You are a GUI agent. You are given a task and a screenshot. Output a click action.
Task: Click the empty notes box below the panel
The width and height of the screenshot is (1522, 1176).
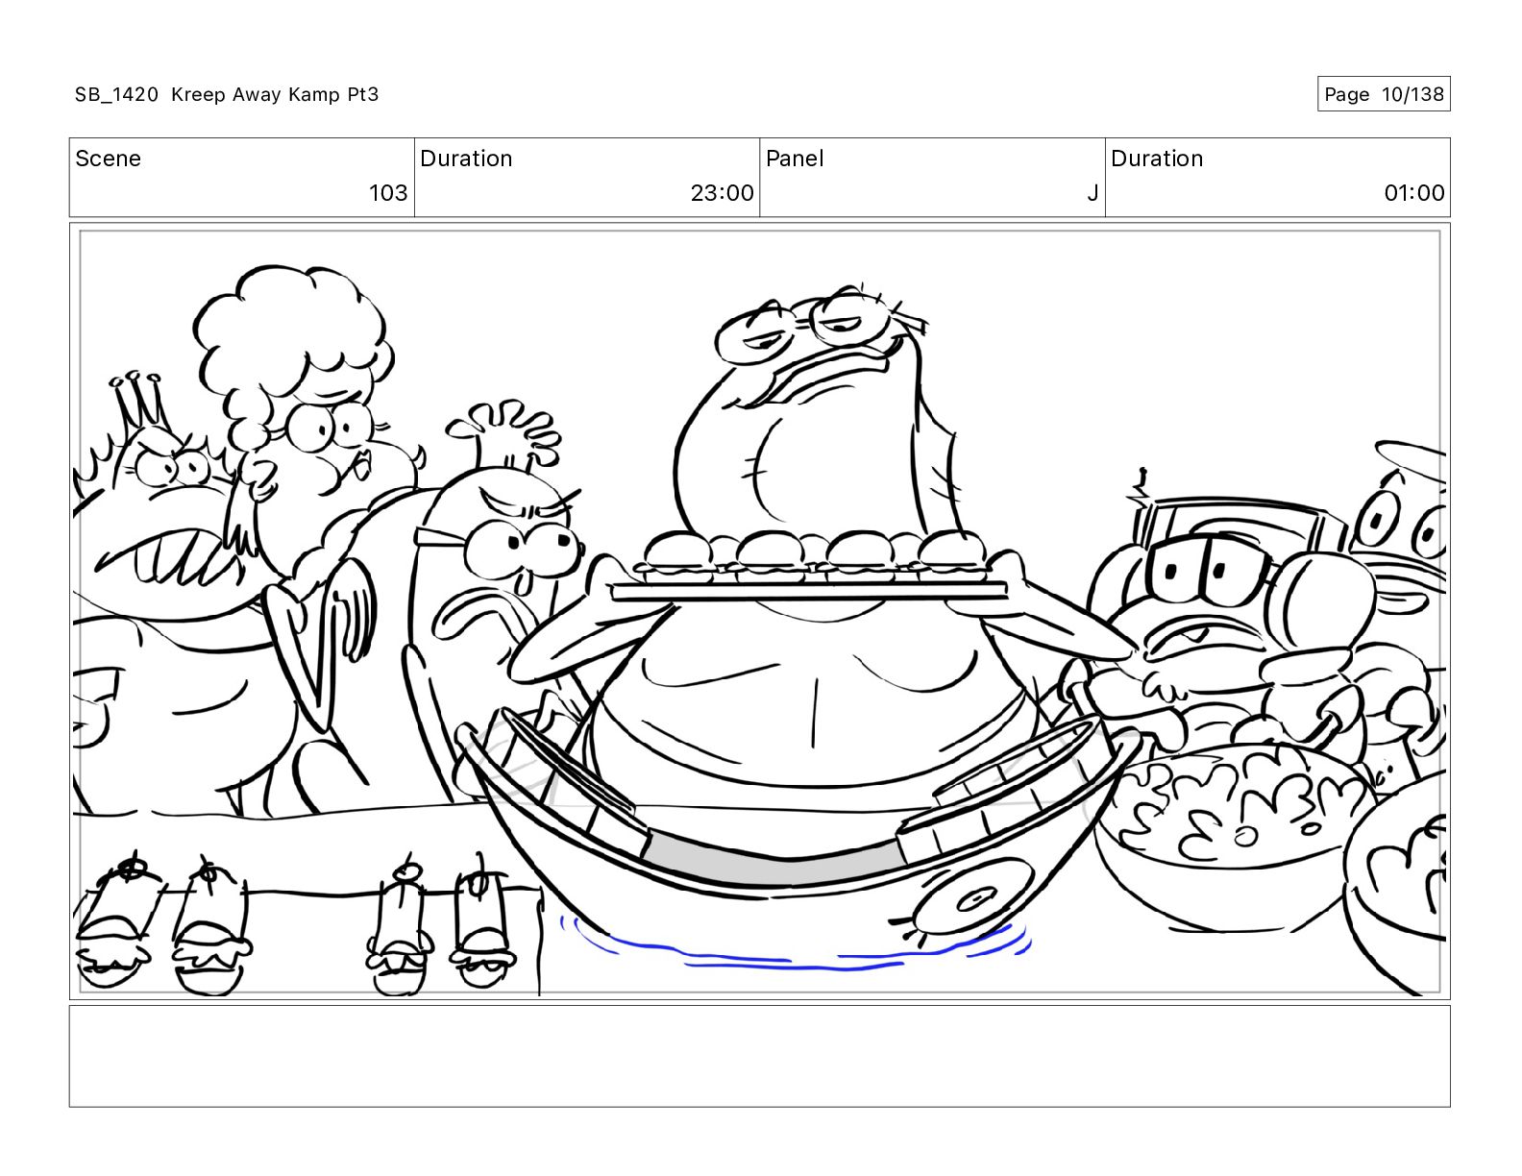click(759, 1056)
